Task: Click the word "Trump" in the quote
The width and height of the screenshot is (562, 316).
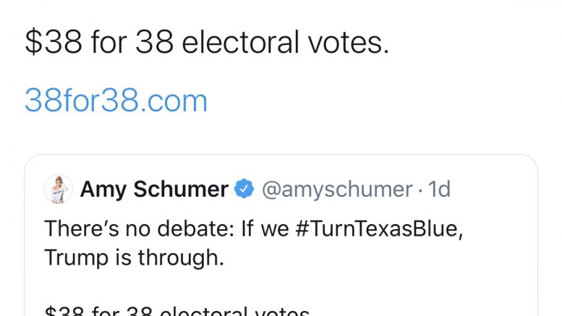Action: (x=72, y=257)
